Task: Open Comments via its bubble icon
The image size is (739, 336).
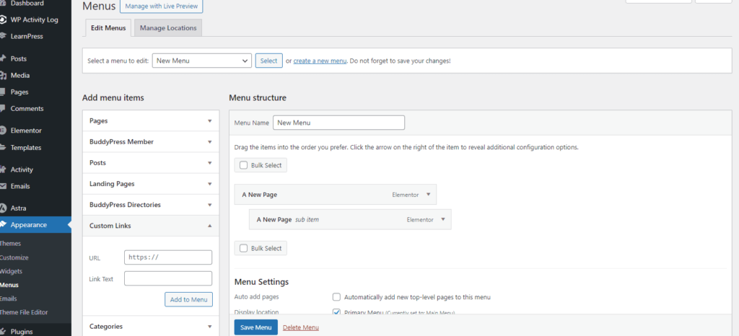Action: pyautogui.click(x=4, y=109)
